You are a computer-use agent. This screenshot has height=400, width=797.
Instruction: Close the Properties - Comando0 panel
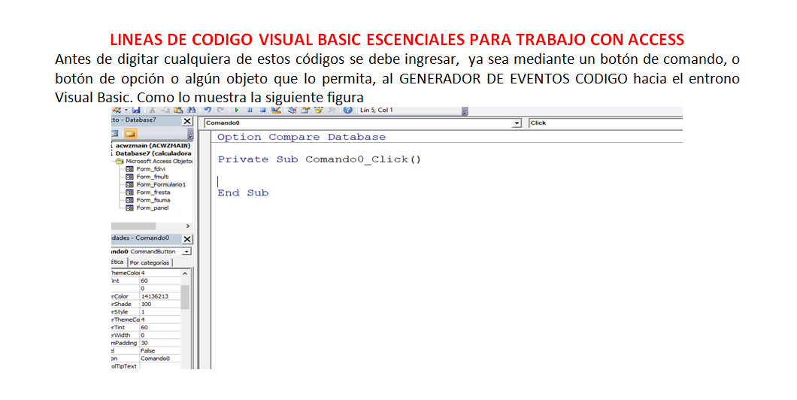[187, 239]
